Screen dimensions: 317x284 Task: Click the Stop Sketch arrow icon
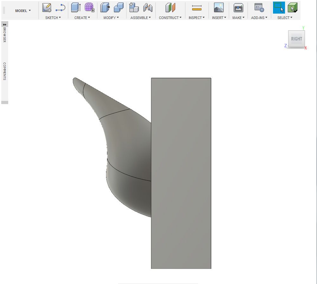pos(60,8)
